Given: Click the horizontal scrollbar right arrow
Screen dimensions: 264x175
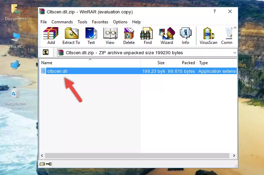Looking at the screenshot, I should (234, 156).
